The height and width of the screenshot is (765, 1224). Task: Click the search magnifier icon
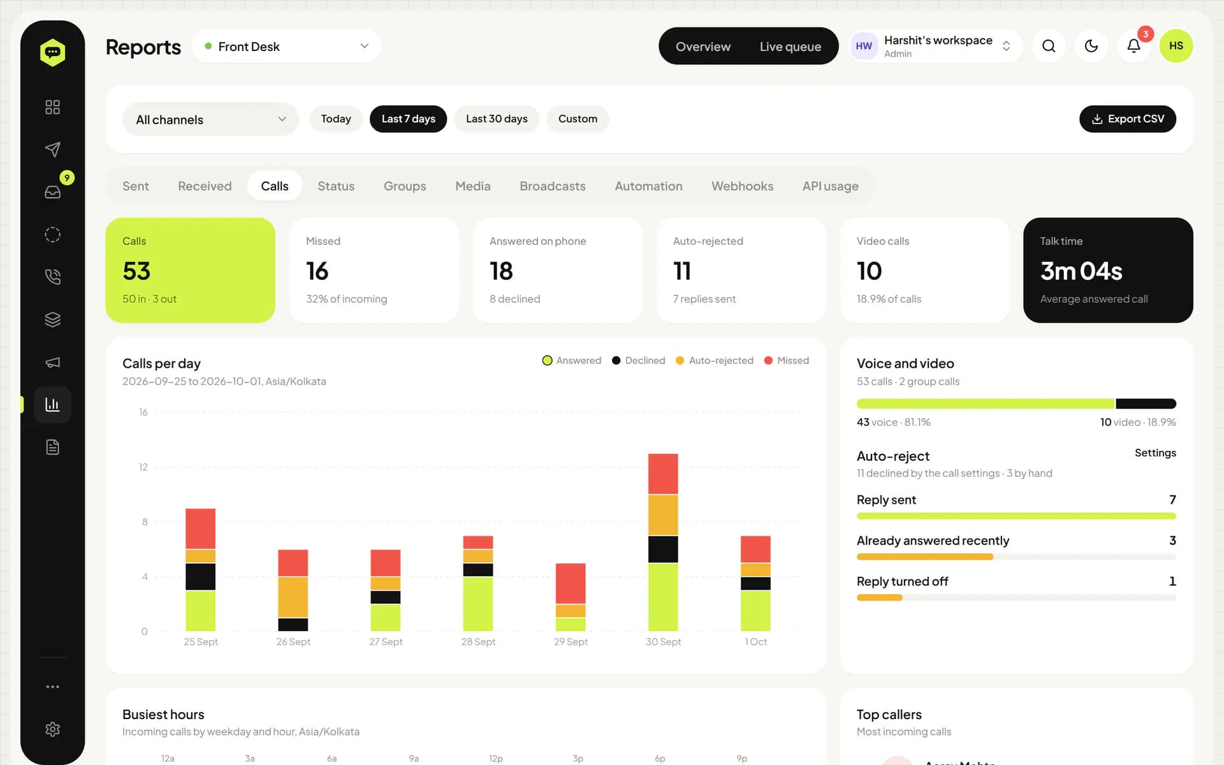click(x=1049, y=46)
